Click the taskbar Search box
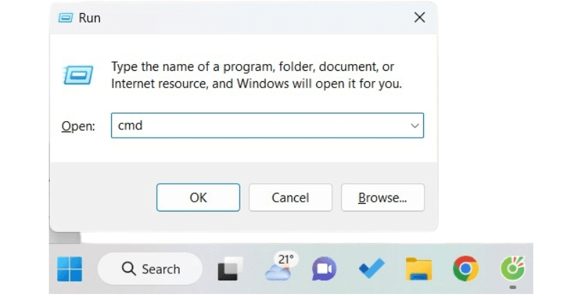Screen dimensions: 580x296 pyautogui.click(x=151, y=268)
